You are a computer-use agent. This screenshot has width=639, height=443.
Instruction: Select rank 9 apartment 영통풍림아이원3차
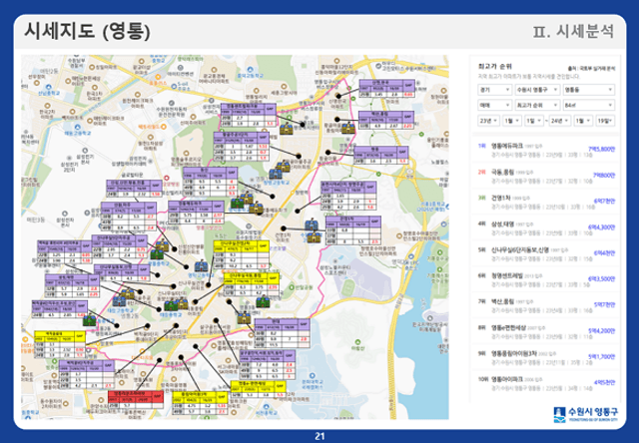point(546,357)
